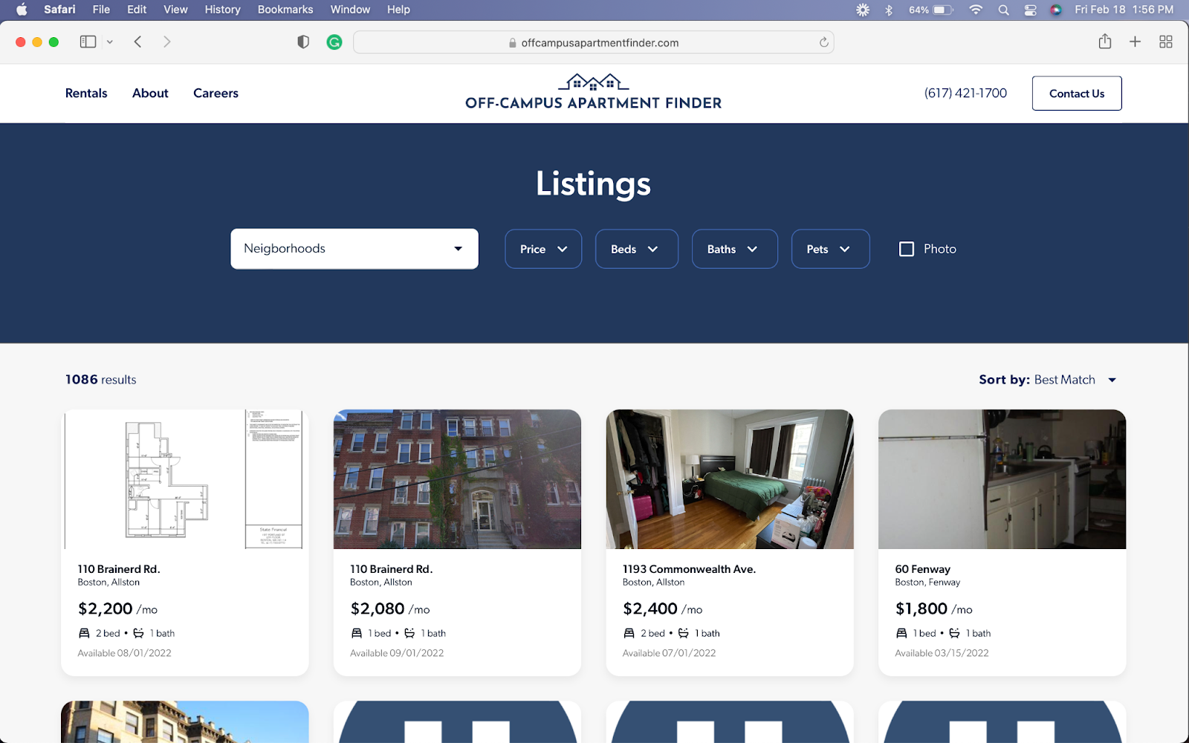Open the Edit menu
The width and height of the screenshot is (1189, 743).
point(137,10)
